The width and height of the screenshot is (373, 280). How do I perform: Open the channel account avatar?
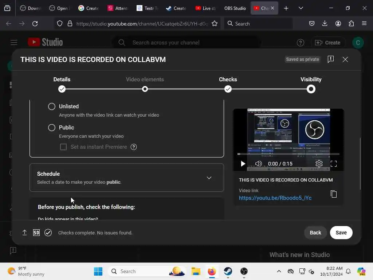coord(358,43)
